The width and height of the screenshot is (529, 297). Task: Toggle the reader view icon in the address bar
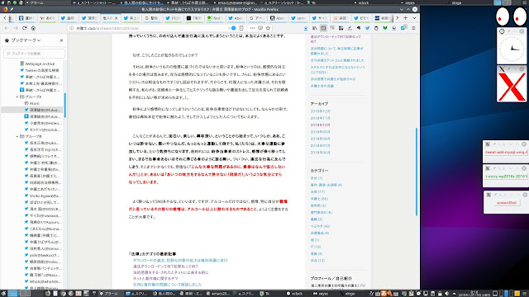(x=241, y=28)
